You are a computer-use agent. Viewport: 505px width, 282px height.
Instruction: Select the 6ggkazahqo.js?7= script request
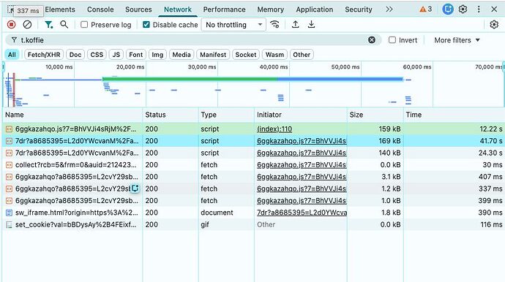(253, 129)
